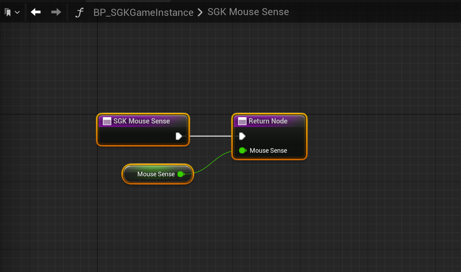Click the Mouse Sense label in Return Node
Image resolution: width=461 pixels, height=272 pixels.
pyautogui.click(x=268, y=151)
